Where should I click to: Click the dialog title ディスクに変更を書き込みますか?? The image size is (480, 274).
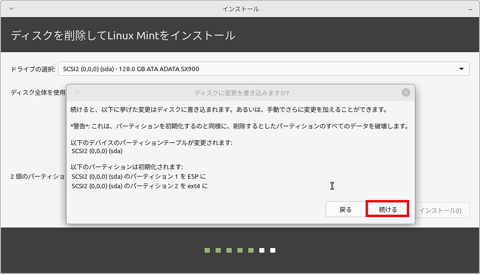click(242, 92)
